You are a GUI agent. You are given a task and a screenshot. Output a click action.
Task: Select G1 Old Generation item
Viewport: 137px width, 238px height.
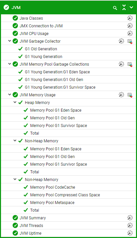pyautogui.click(x=41, y=49)
